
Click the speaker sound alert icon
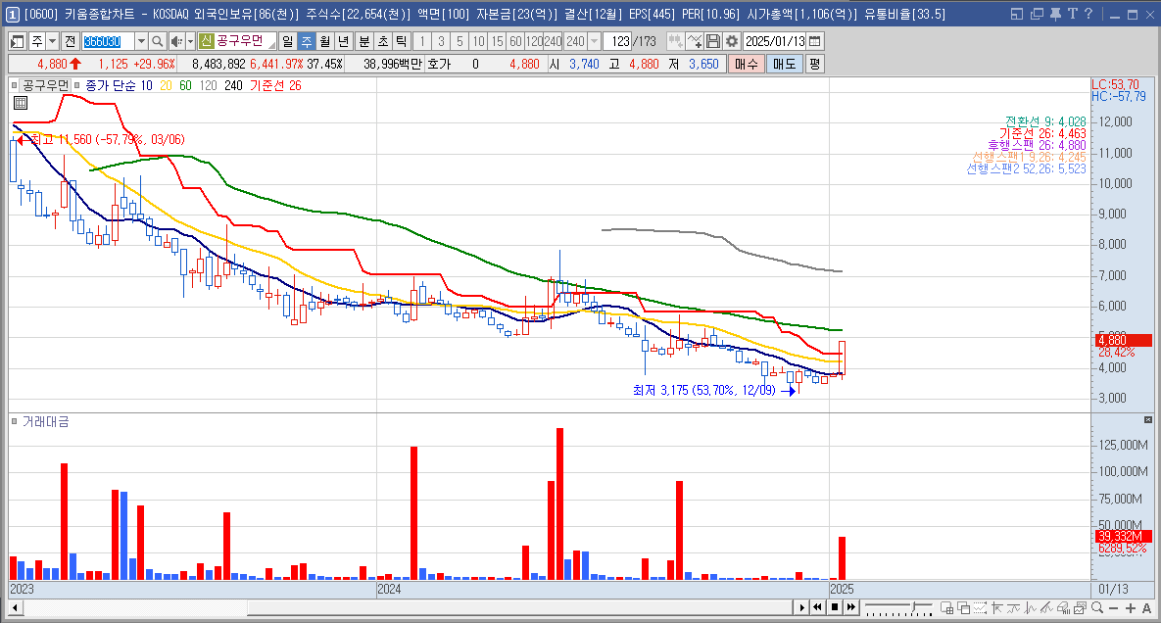click(175, 41)
